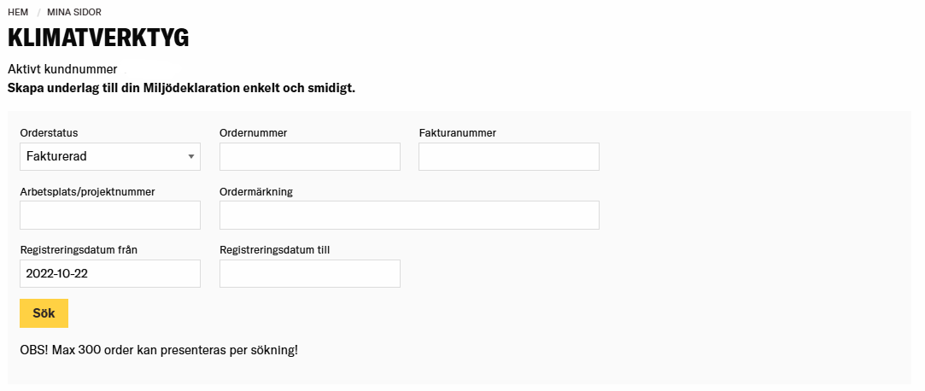This screenshot has height=391, width=925.
Task: Click the Orderstatus field label
Action: (x=49, y=133)
